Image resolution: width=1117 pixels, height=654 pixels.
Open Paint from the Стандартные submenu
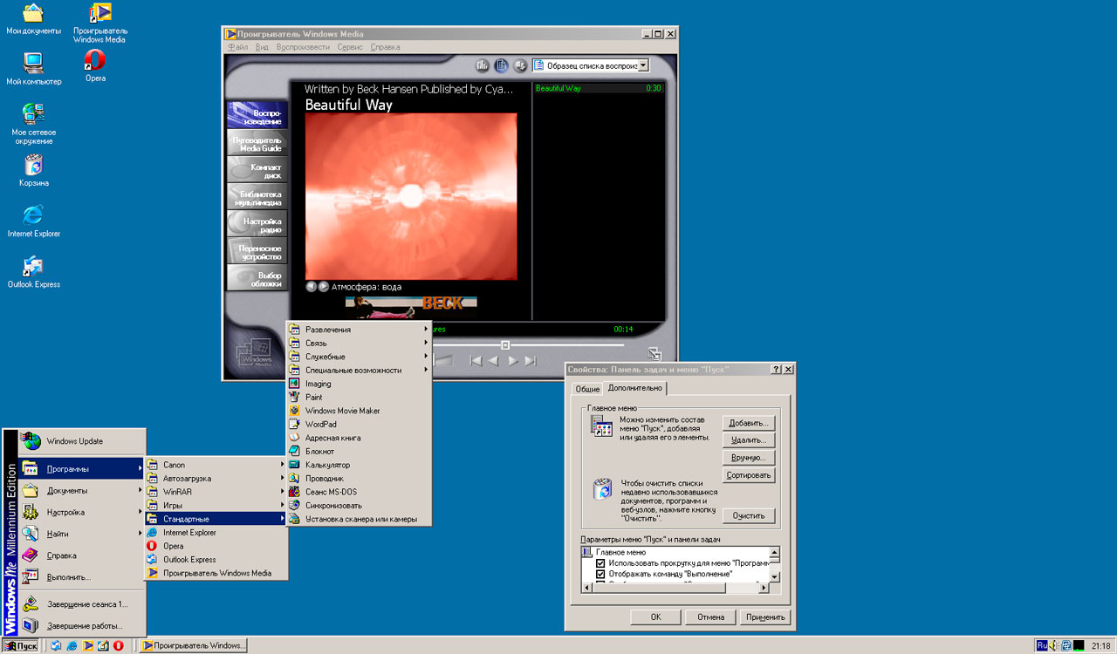(313, 397)
